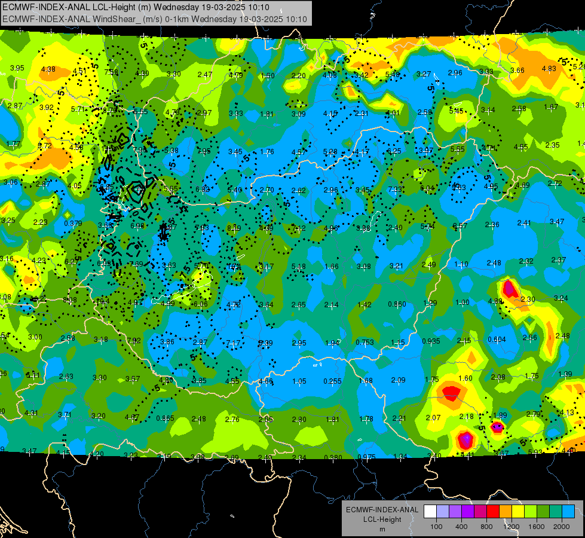
Task: Click the WindShear_ (m/s) 0-1km header line
Action: click(x=154, y=19)
